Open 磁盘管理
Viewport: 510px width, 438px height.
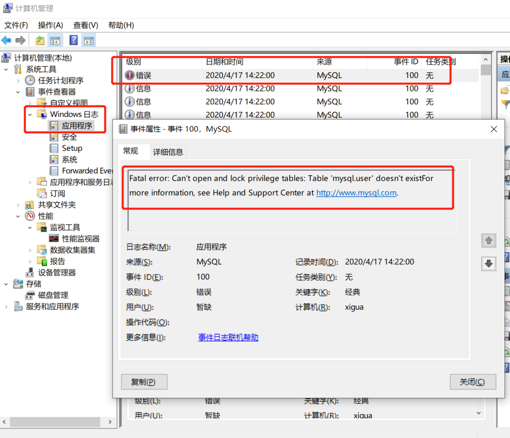point(53,295)
